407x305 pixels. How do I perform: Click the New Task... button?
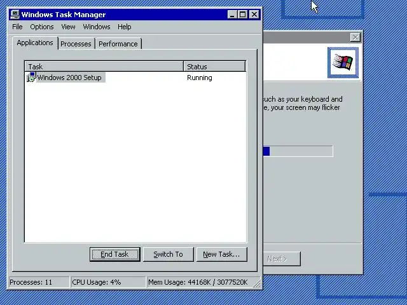click(222, 254)
